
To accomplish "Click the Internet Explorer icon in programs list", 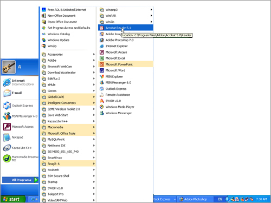I will (x=102, y=46).
